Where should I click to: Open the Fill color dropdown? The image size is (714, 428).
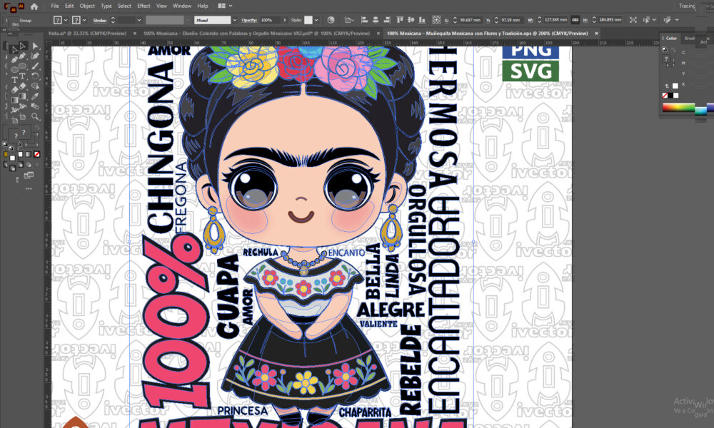click(66, 20)
